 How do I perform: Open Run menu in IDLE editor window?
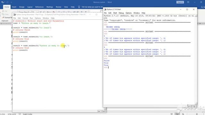point(31,18)
